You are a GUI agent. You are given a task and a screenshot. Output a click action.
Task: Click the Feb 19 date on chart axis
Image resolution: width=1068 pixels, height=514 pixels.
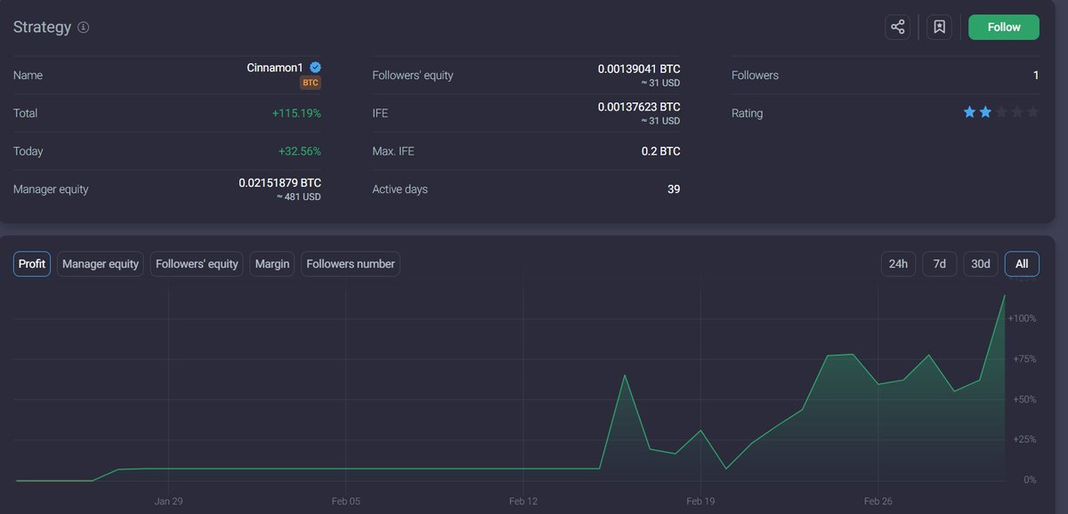pos(700,502)
